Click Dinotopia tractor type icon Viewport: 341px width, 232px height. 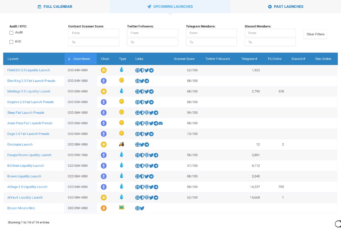click(x=122, y=144)
